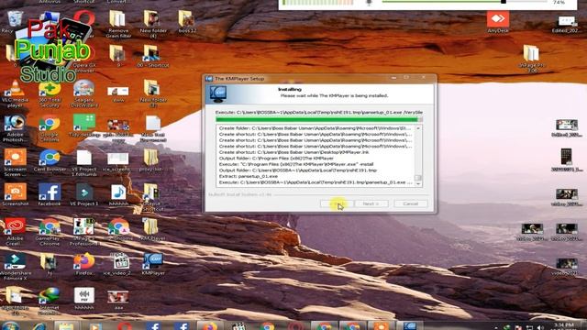The width and height of the screenshot is (587, 330).
Task: Click the install log scrollbar down arrow
Action: click(x=418, y=183)
